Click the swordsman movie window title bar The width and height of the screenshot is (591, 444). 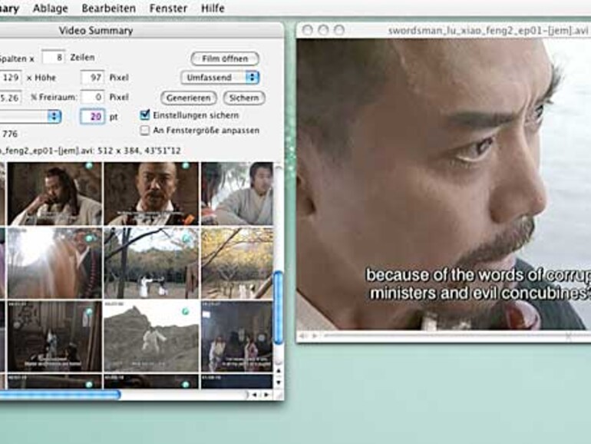[x=444, y=30]
